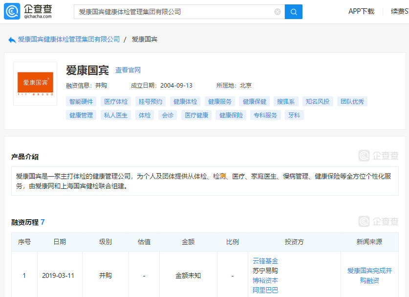Select the 体检 tag
The image size is (409, 297).
tap(145, 115)
